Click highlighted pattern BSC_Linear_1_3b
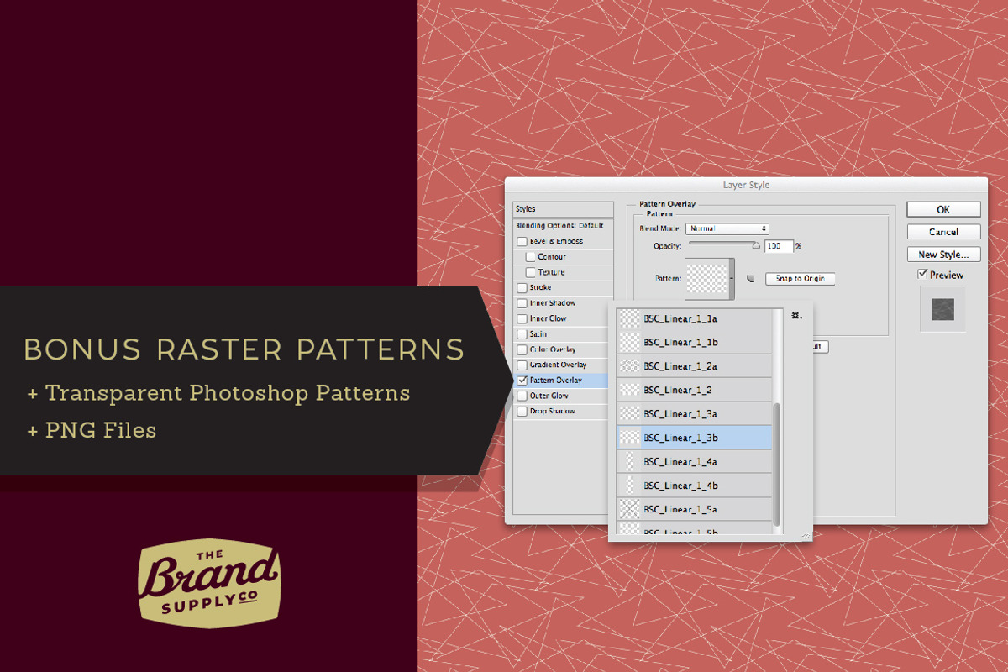Viewport: 1008px width, 672px height. 695,438
